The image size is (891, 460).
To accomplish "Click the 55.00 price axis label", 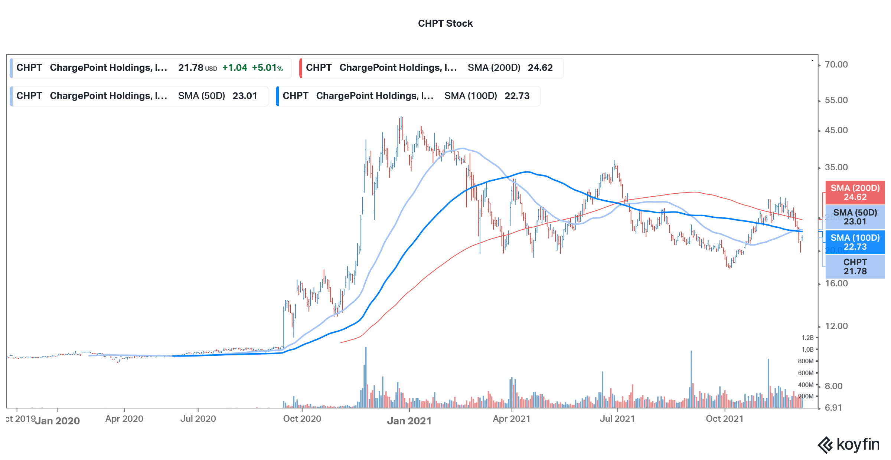I will tap(836, 100).
